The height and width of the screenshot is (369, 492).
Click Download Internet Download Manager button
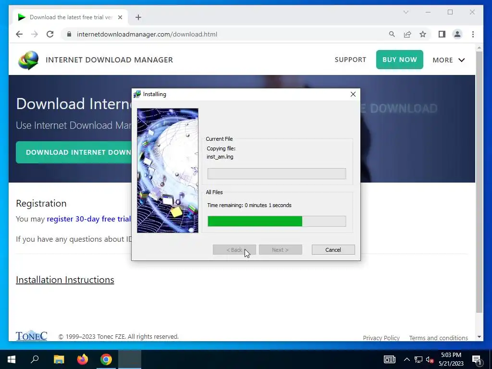click(74, 152)
